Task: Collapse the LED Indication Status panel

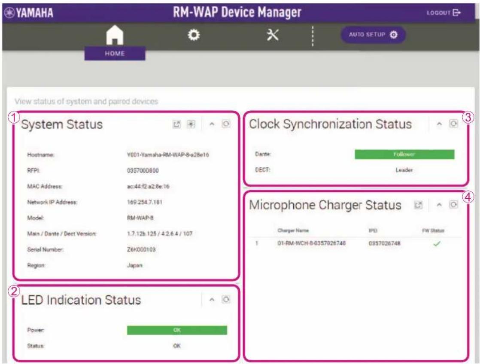Action: click(212, 300)
